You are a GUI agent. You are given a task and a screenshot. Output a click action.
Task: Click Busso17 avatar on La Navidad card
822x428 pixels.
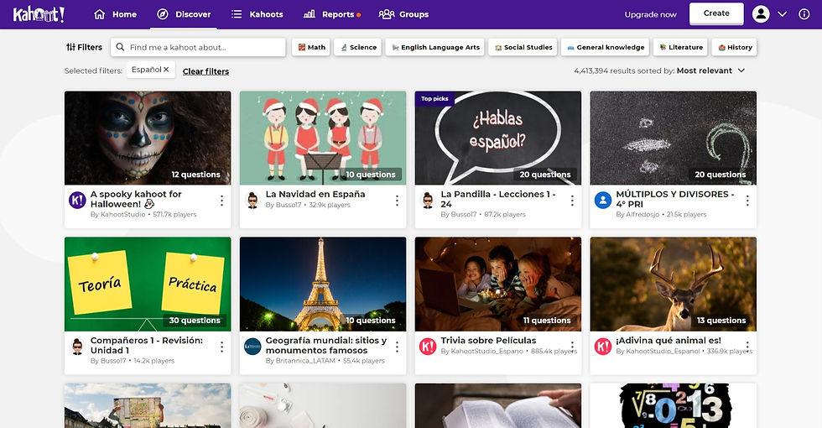(x=252, y=201)
